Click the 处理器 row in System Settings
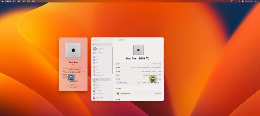The height and width of the screenshot is (116, 260). click(x=139, y=68)
